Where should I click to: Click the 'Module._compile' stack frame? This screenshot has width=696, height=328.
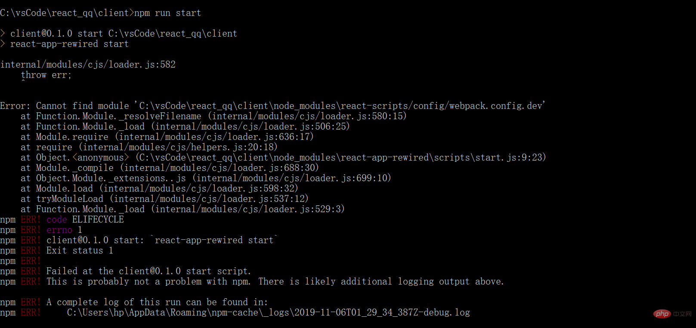(x=75, y=168)
